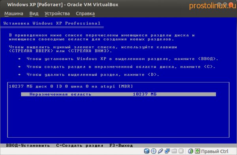Click the 10237 МБ диск 0 header line
The width and height of the screenshot is (237, 155).
click(x=71, y=87)
